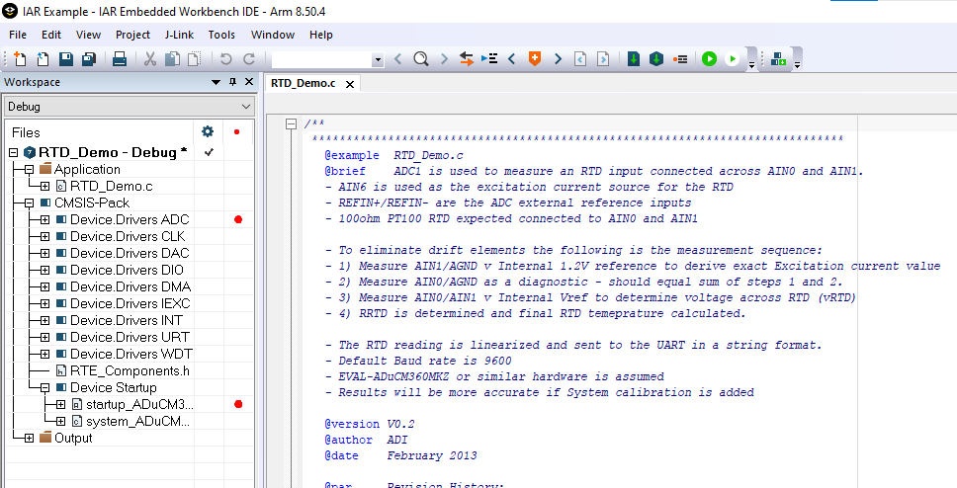Open the Workspace window options arrow
This screenshot has height=488, width=957.
point(216,82)
